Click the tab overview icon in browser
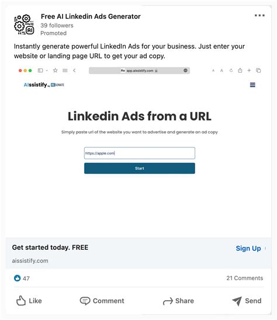The image size is (277, 320). pyautogui.click(x=258, y=70)
